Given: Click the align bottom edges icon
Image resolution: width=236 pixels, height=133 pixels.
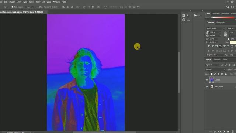Looking at the screenshot, I should [93, 7].
